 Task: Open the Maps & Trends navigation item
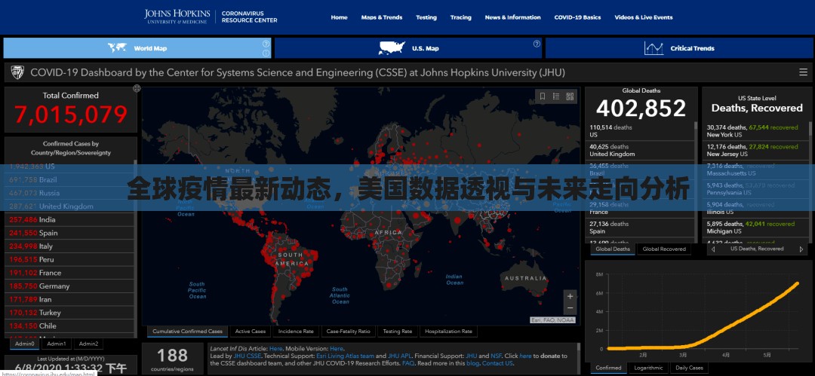pyautogui.click(x=381, y=17)
